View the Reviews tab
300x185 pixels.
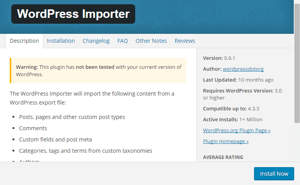pos(185,41)
